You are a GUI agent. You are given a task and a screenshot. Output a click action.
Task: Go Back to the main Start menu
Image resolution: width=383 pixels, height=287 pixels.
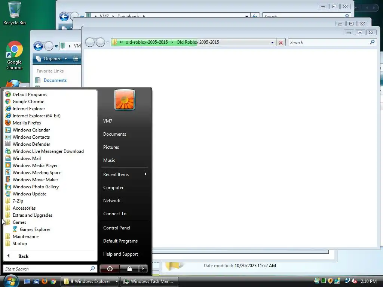[x=23, y=256]
